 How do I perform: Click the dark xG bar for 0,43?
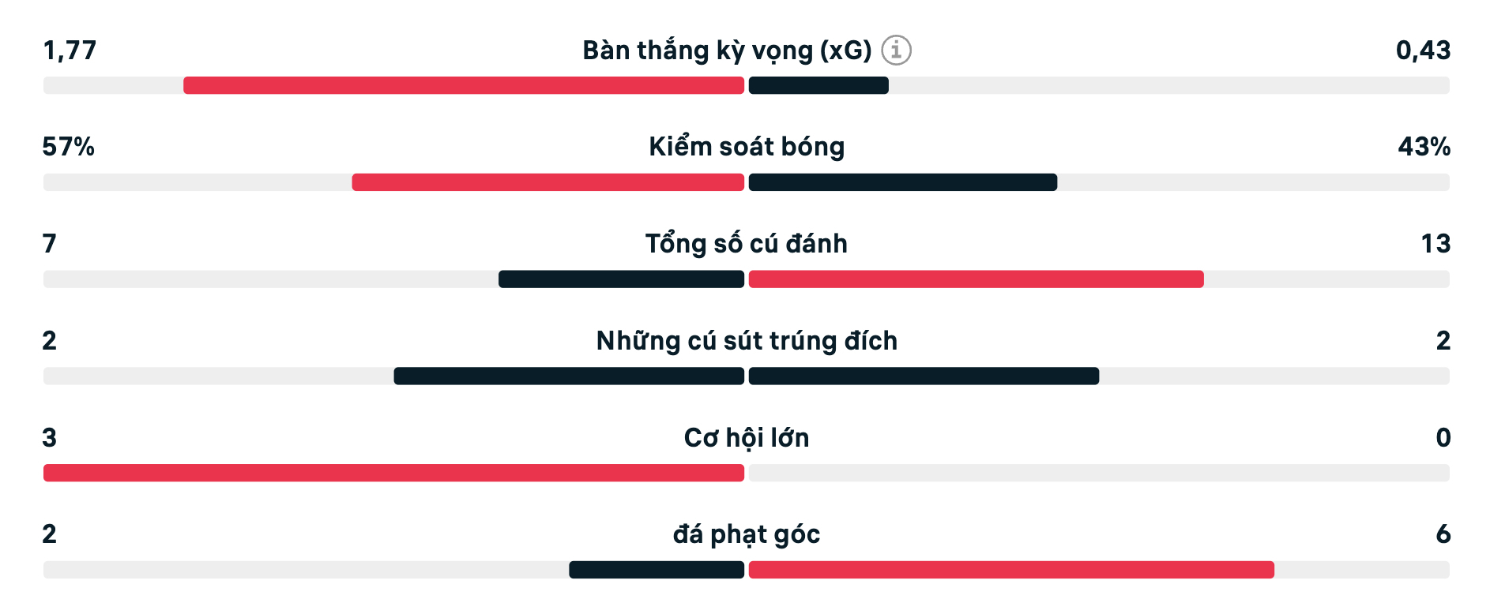pyautogui.click(x=818, y=85)
